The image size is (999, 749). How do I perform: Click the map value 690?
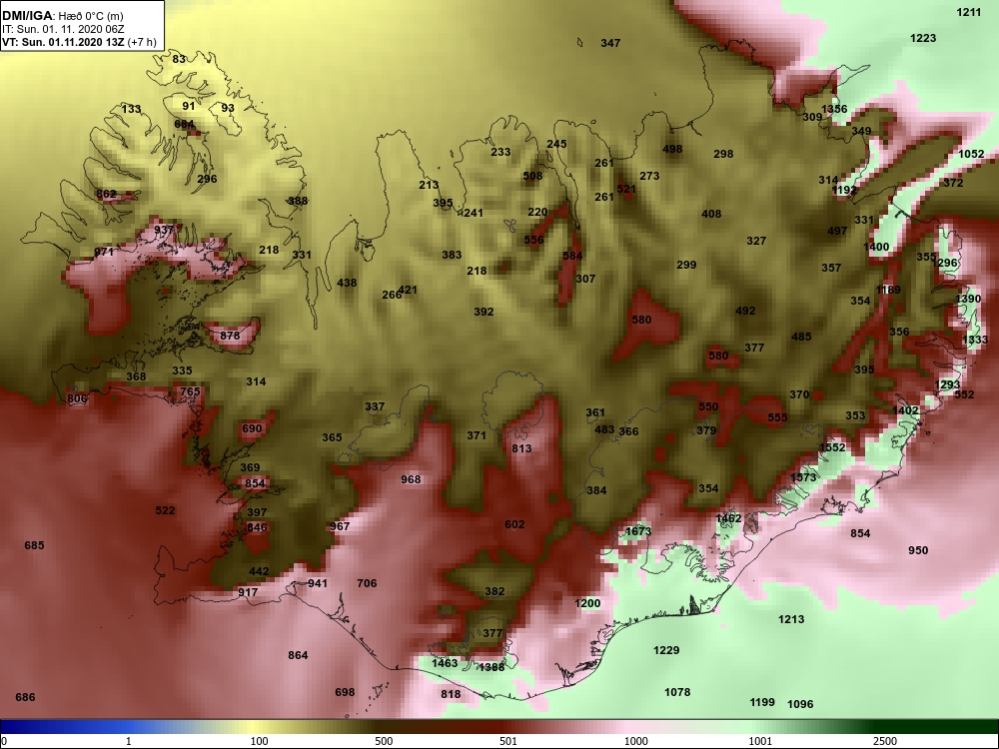click(x=252, y=428)
